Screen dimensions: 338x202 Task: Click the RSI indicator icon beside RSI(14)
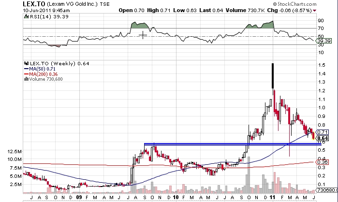pyautogui.click(x=26, y=16)
